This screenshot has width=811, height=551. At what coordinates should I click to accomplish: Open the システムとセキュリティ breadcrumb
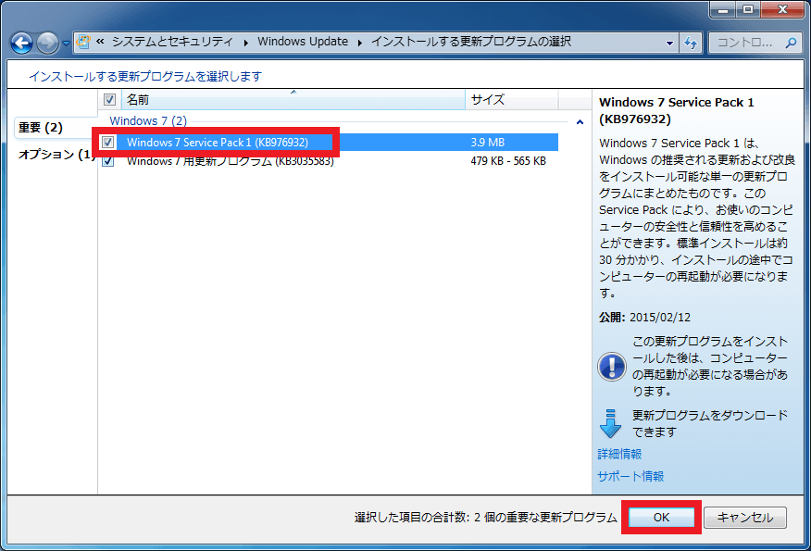[x=172, y=42]
